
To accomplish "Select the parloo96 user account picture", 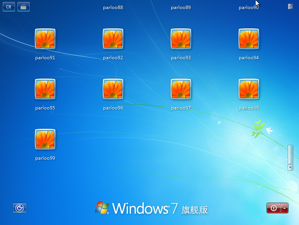I will [113, 89].
